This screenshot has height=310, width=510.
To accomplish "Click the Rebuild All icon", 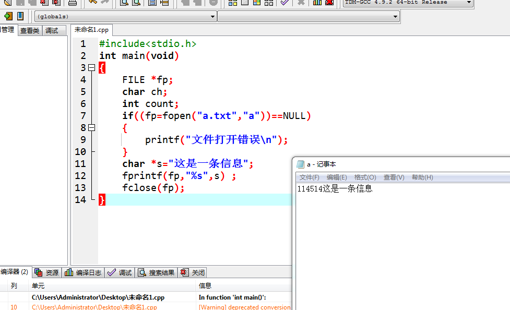I will point(269,2).
